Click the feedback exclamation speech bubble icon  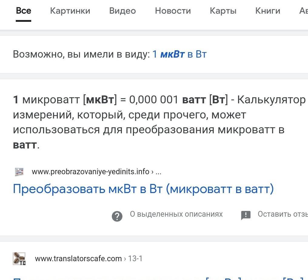click(246, 215)
